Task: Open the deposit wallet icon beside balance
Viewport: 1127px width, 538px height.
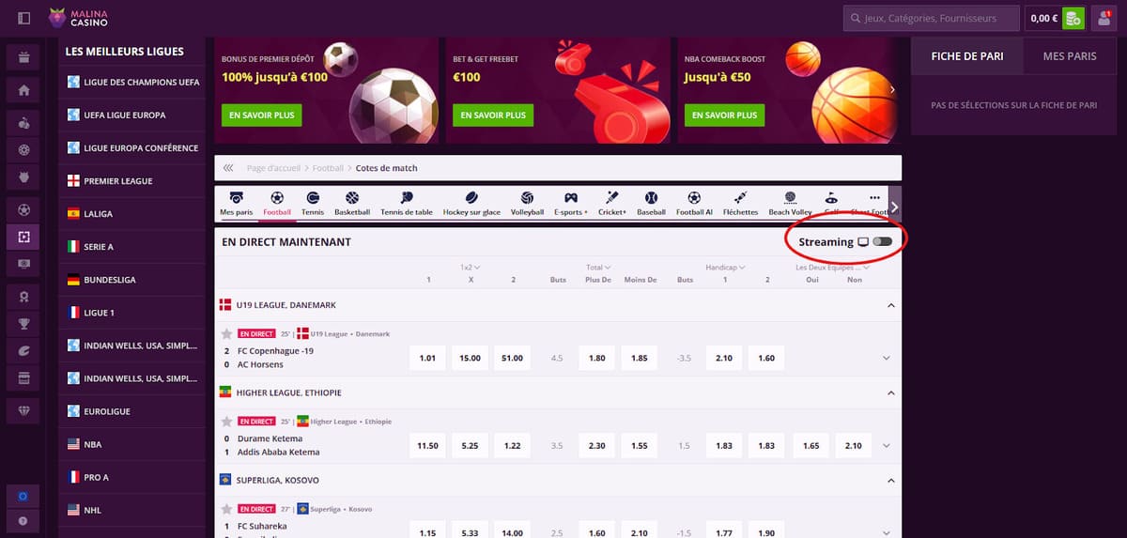Action: pyautogui.click(x=1073, y=18)
